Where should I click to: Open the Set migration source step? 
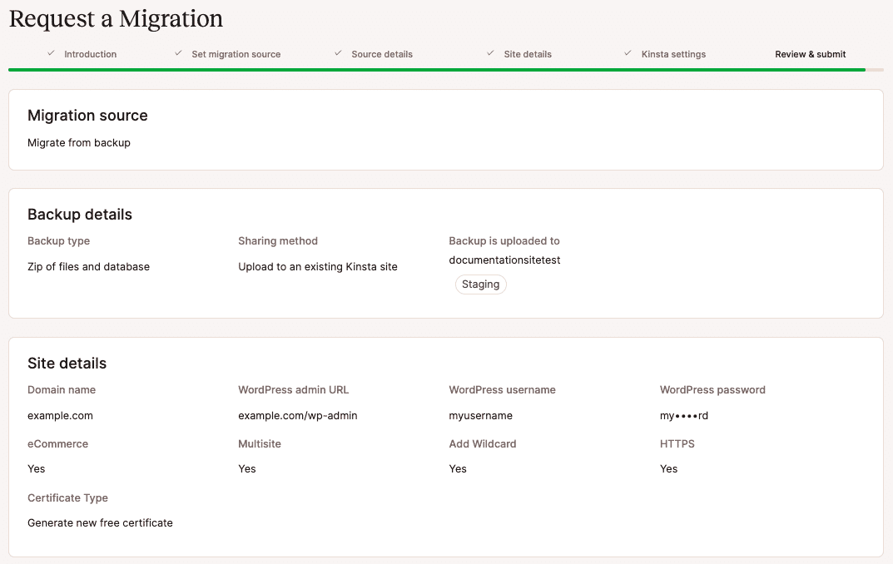coord(236,54)
